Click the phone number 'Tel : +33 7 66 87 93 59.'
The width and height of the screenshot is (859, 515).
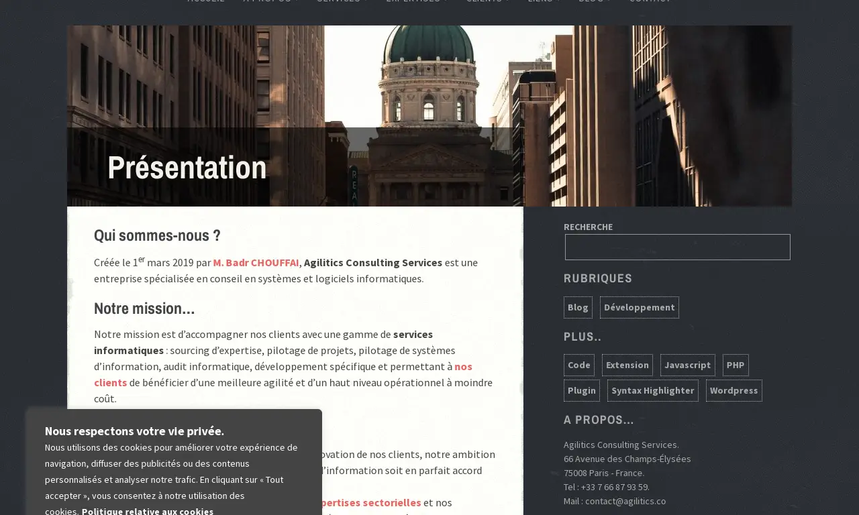coord(607,487)
